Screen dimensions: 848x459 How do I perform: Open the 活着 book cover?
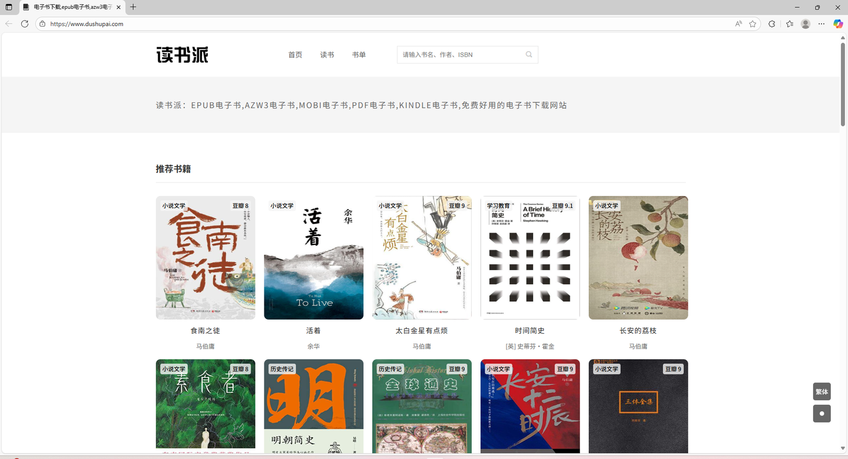coord(313,258)
